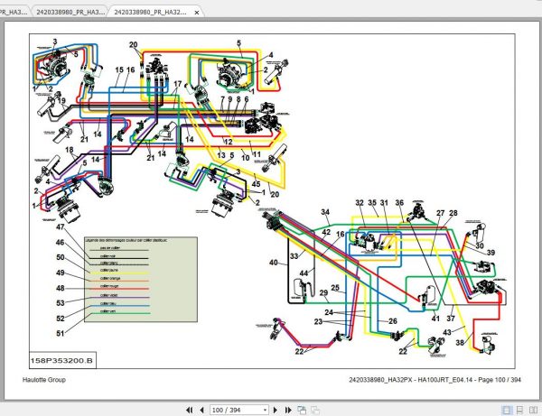The height and width of the screenshot is (416, 542).
Task: Click part number 40 label
Action: 274,263
